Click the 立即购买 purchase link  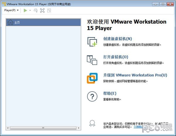click(x=139, y=127)
